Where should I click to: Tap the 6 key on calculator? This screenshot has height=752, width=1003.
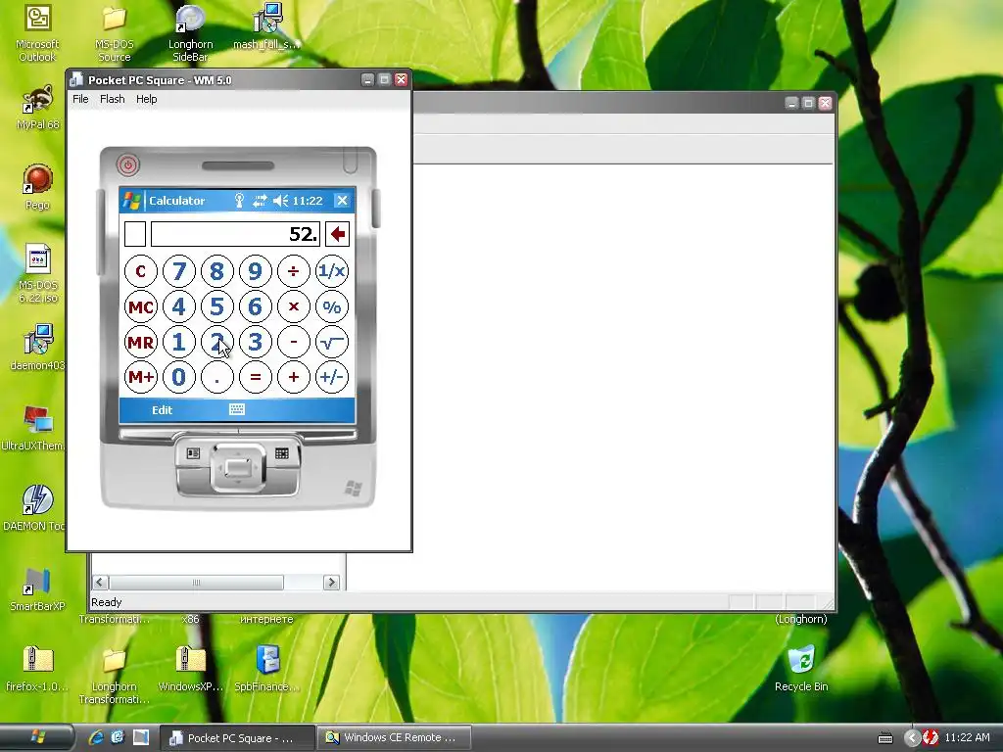[x=256, y=306]
